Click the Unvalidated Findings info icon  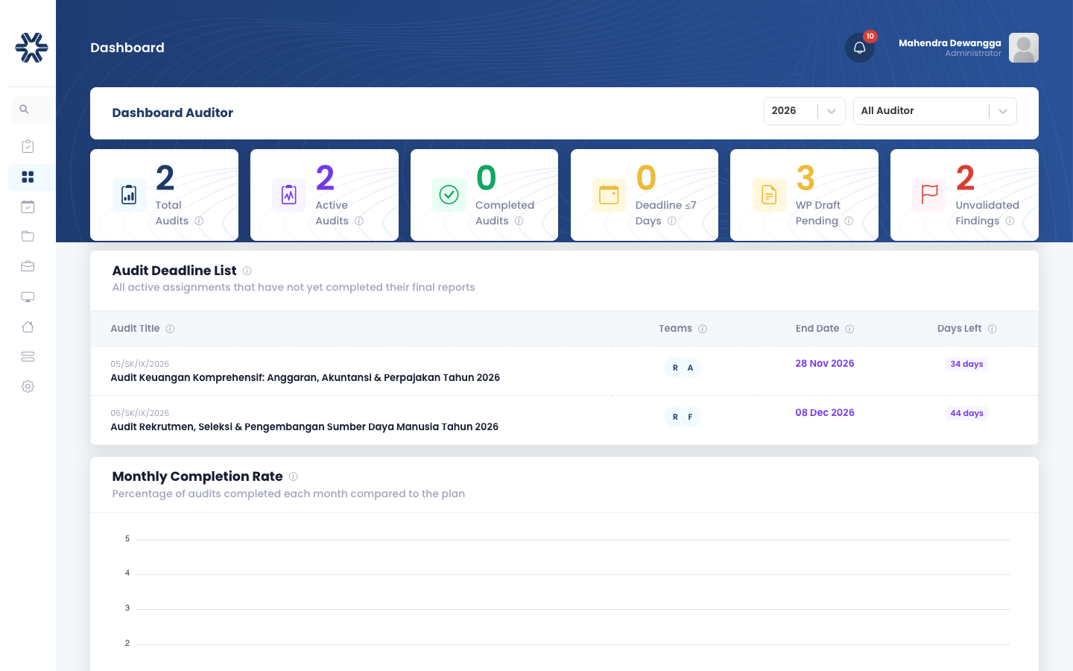click(x=1010, y=221)
